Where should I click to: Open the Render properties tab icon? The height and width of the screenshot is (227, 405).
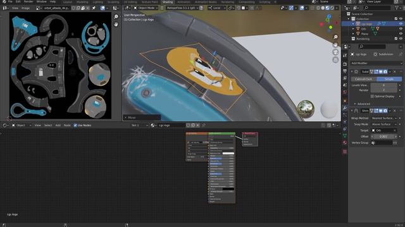(345, 64)
